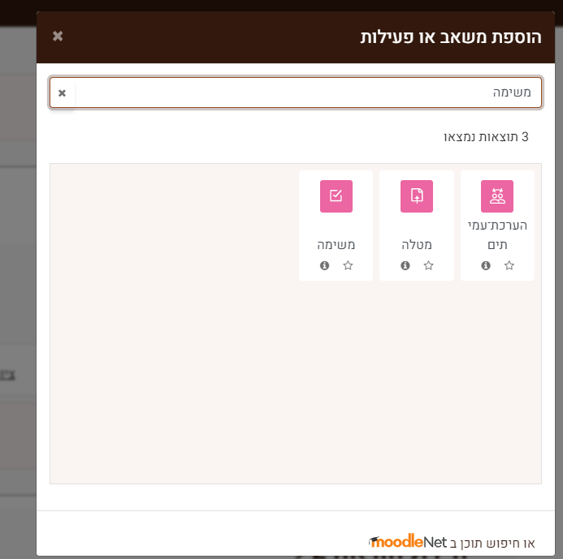Click the הערכת-עמיתים activity name label
The height and width of the screenshot is (559, 563).
pos(497,234)
